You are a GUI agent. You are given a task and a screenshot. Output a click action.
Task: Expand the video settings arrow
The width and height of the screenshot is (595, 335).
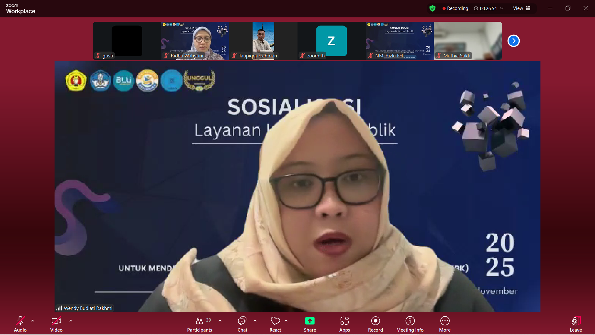coord(71,321)
